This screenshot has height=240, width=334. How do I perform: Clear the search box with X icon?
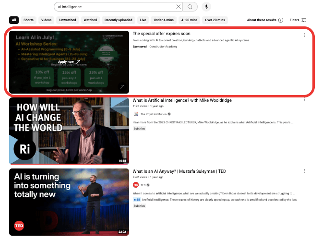(179, 7)
